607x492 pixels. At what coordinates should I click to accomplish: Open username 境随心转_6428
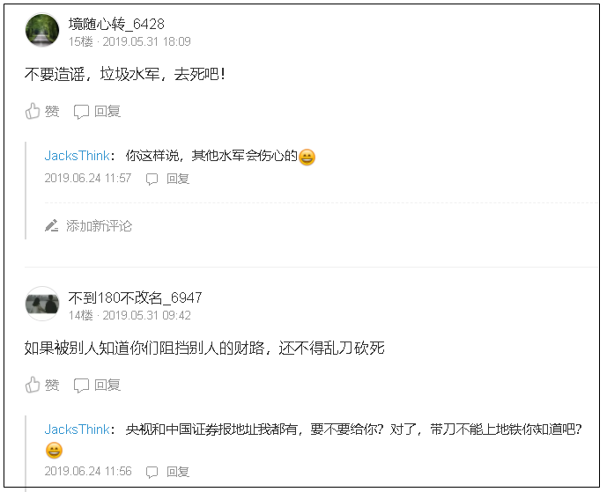coord(116,24)
